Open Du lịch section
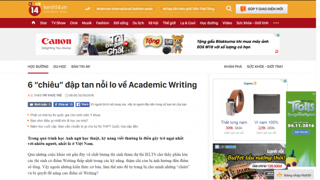 click(x=138, y=23)
